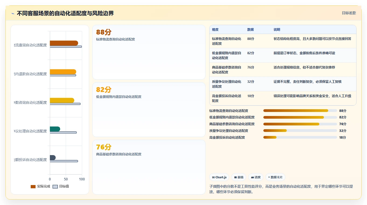Click the lightning icon before the page title
Screen dimensions: 367x205
13,13
